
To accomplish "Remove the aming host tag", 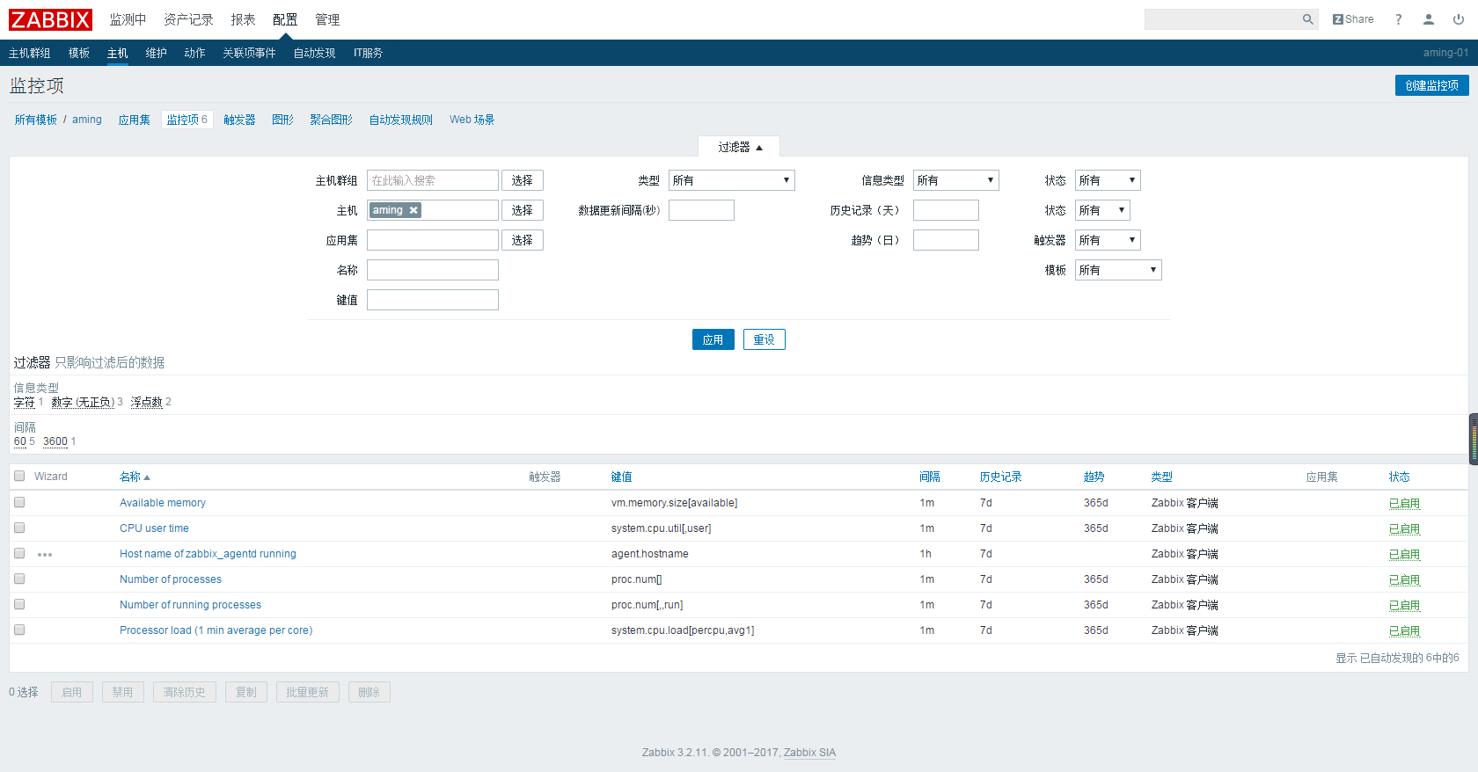I will pos(413,210).
